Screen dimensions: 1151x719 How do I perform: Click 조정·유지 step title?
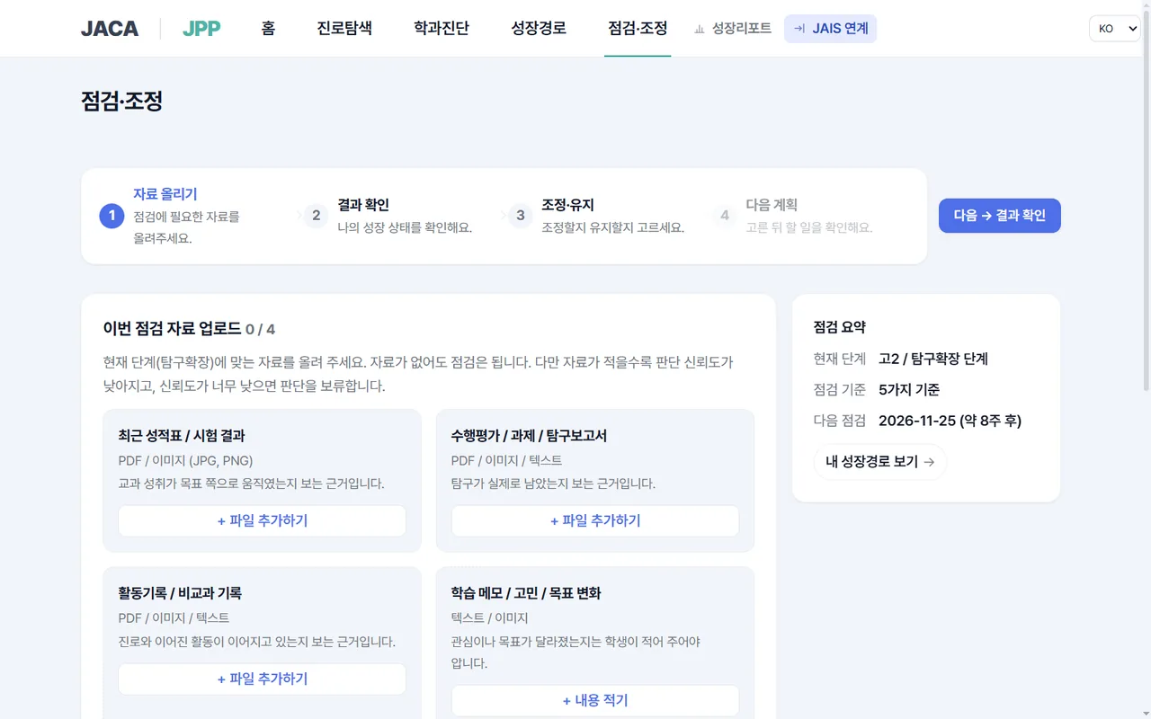[567, 205]
